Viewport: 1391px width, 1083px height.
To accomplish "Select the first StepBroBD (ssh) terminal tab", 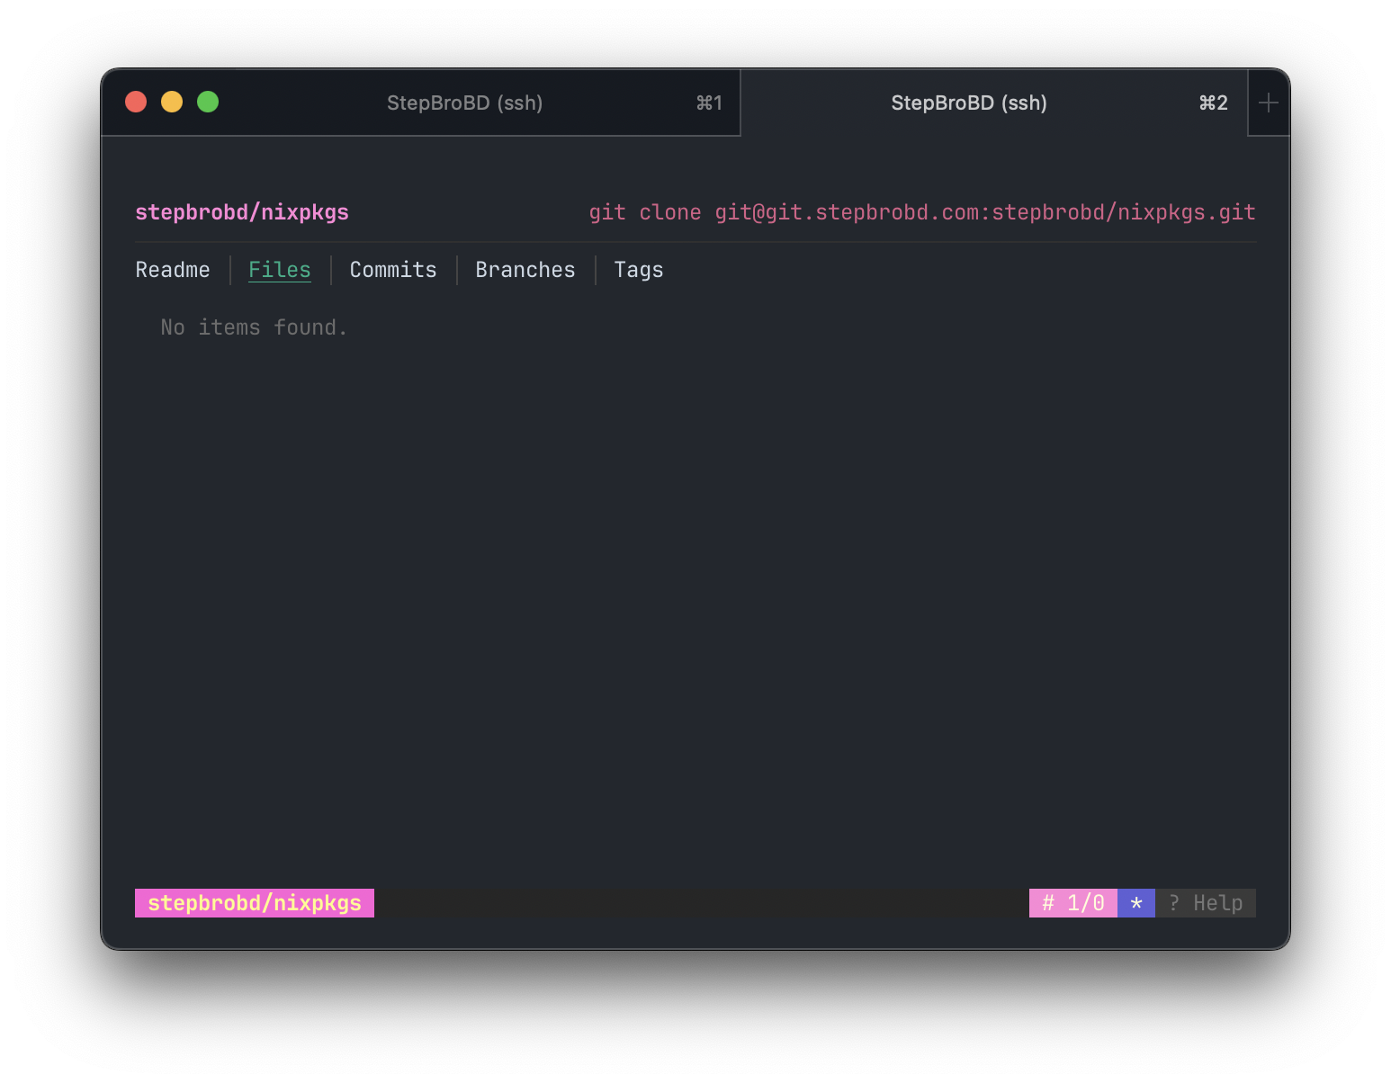I will [465, 103].
